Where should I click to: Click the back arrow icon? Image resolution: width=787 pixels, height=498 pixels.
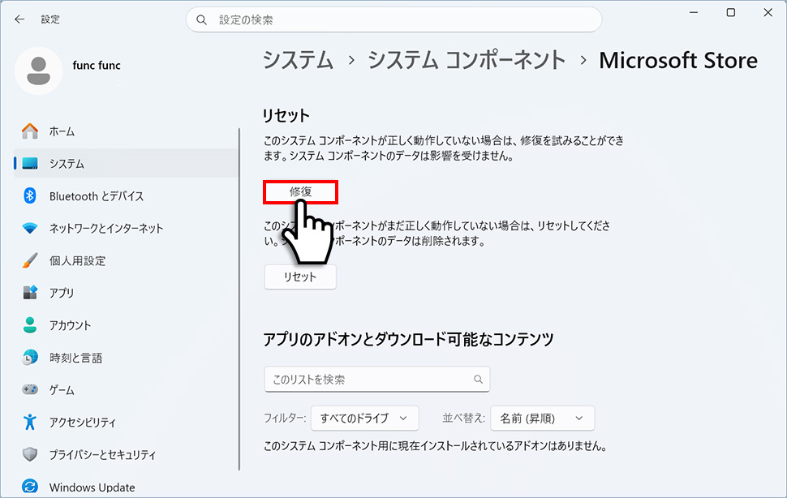19,19
